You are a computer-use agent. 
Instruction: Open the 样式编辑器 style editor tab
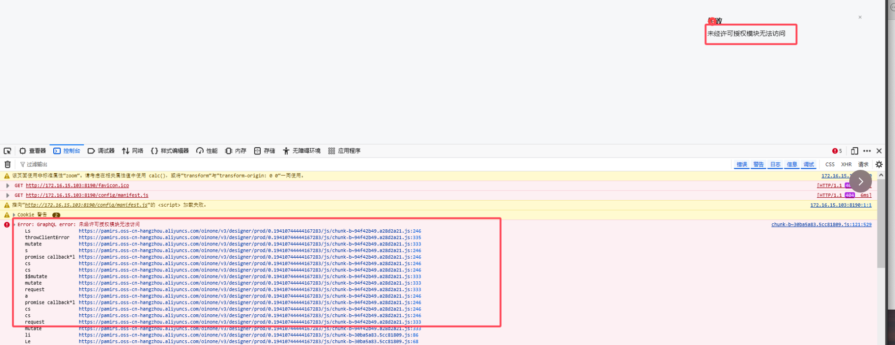click(170, 151)
